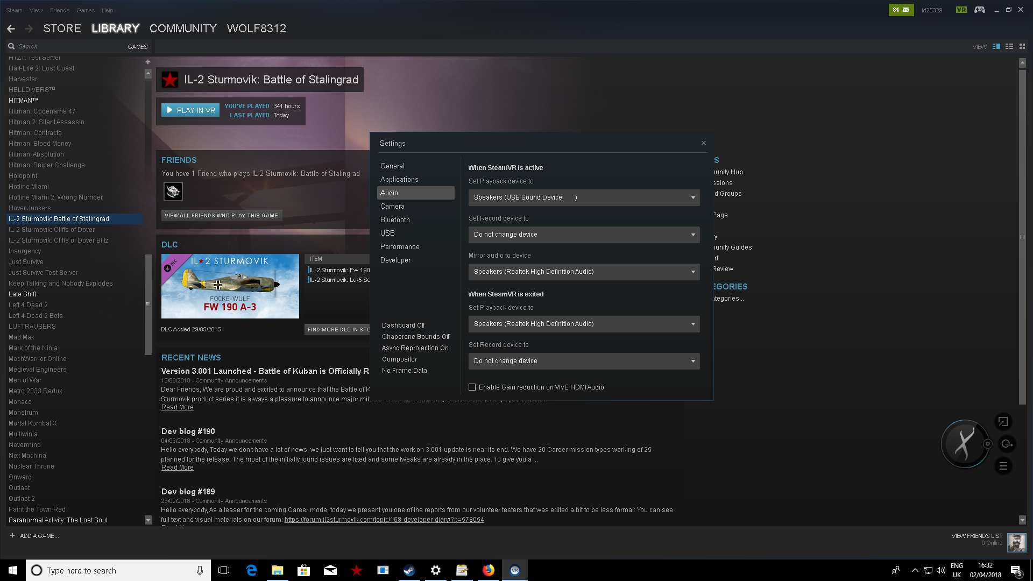Expand exited Set Record device dropdown
1033x581 pixels.
pyautogui.click(x=584, y=361)
